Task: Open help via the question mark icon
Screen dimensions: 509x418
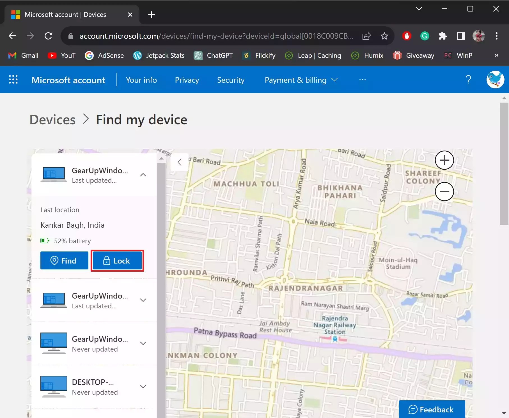Action: tap(468, 80)
